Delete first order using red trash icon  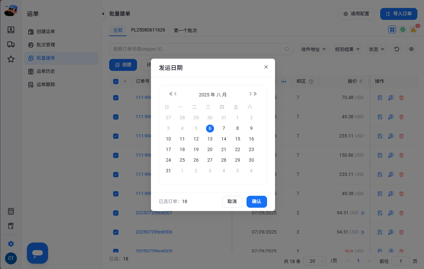[401, 98]
